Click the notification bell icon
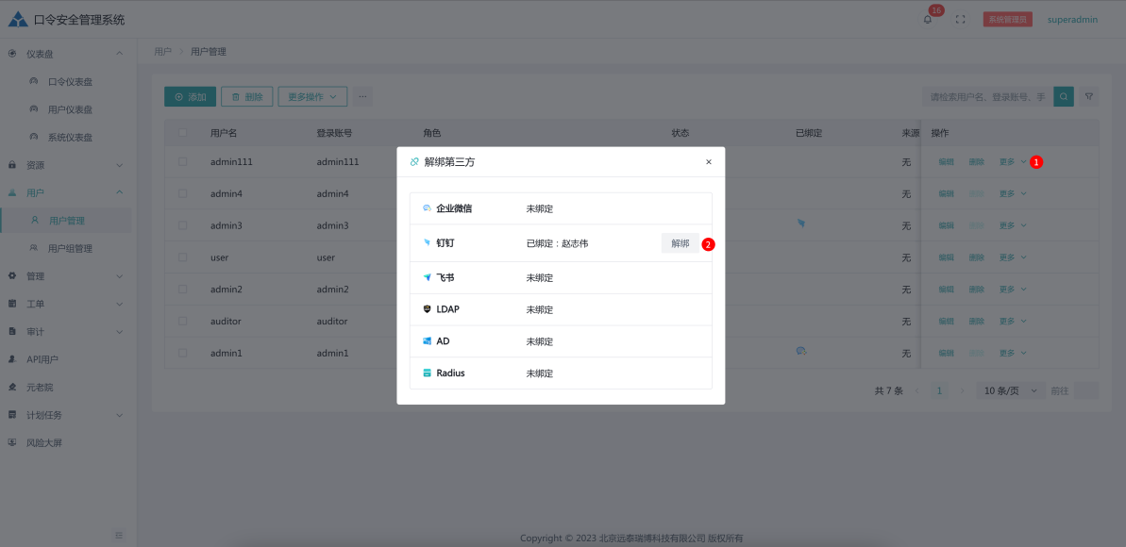1126x547 pixels. tap(927, 20)
